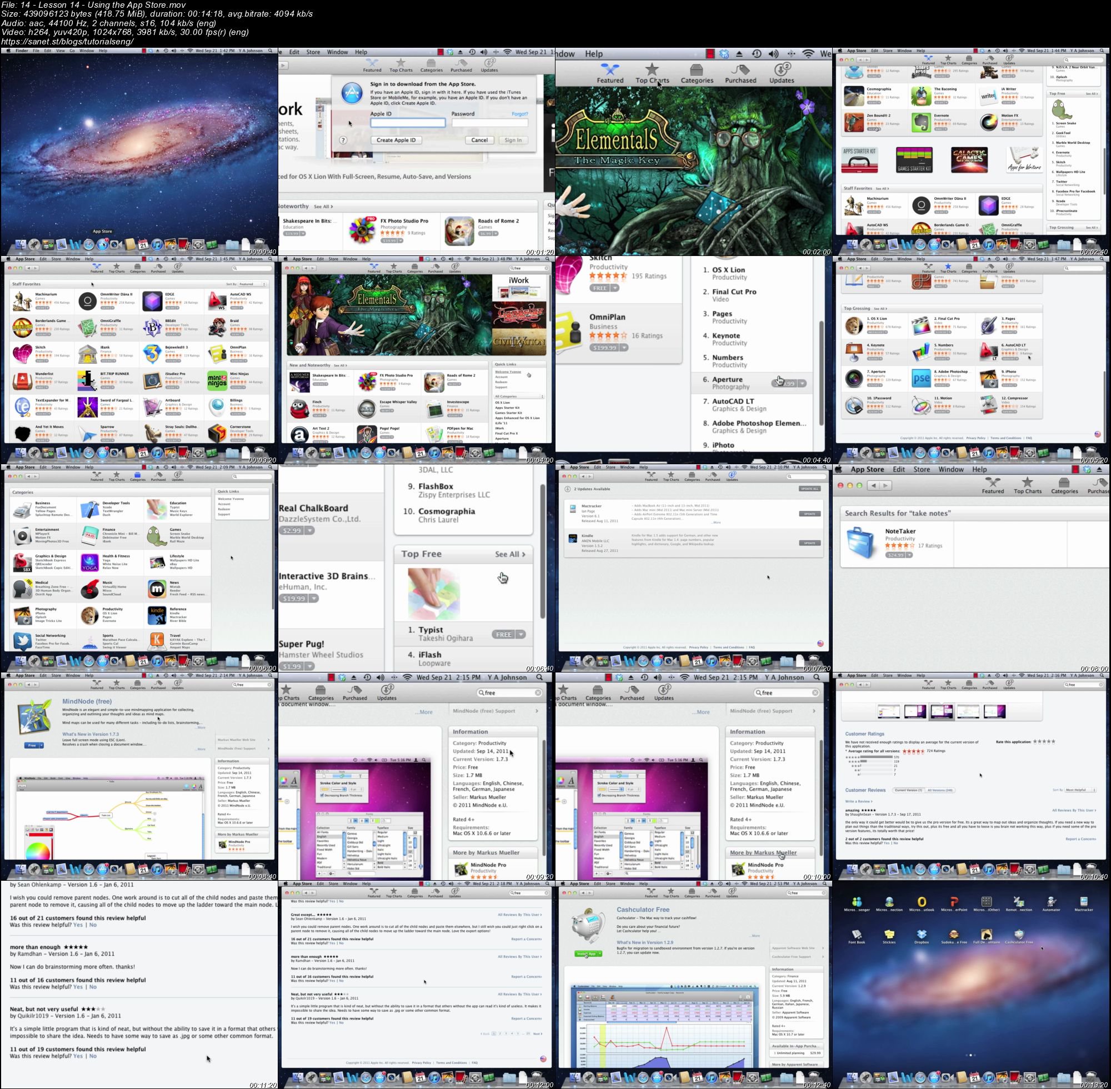Click See All beside Top Free heading
The image size is (1111, 1089).
[x=511, y=554]
